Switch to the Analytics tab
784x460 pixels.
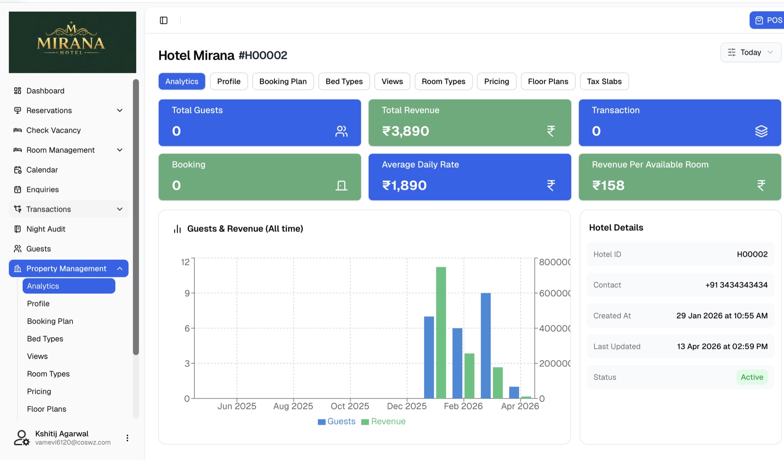[x=182, y=81]
